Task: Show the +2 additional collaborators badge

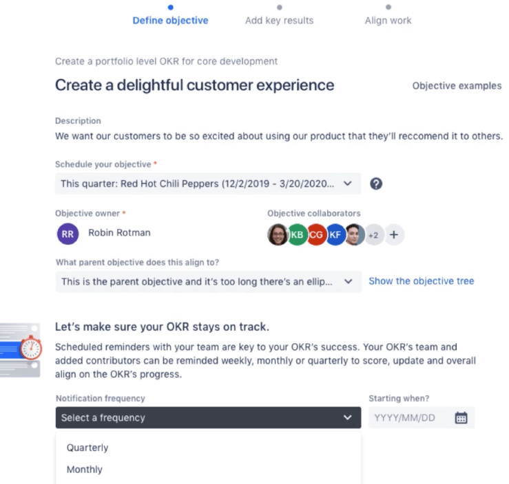Action: (x=373, y=234)
